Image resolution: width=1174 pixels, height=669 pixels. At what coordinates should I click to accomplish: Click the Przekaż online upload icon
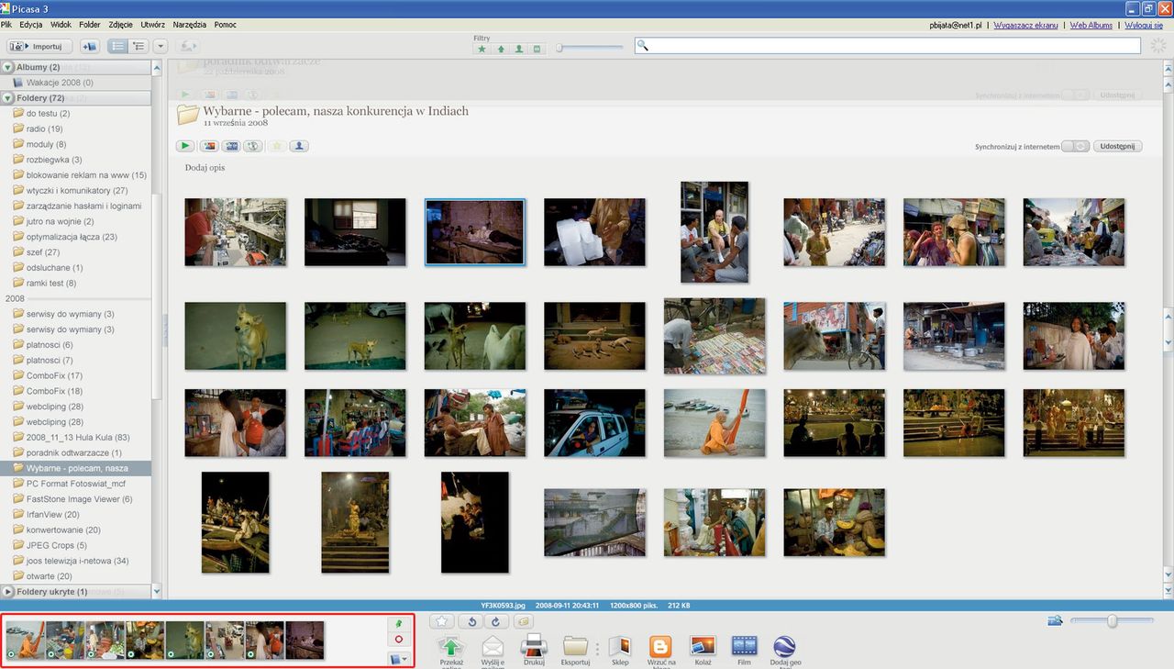point(451,646)
